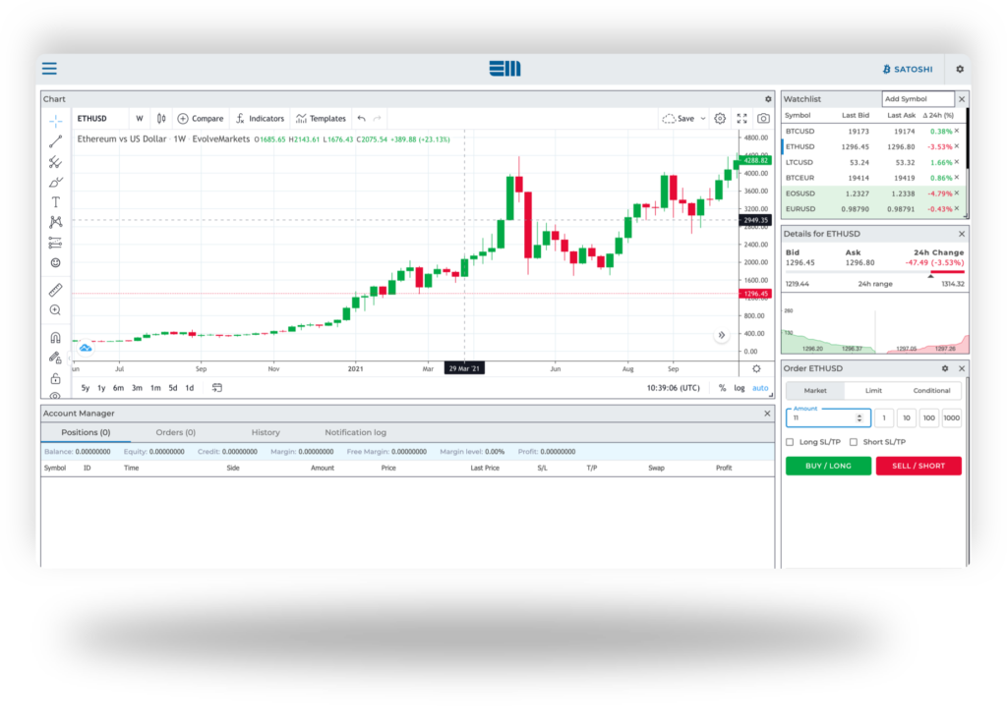Open the Indicators panel

click(x=260, y=119)
